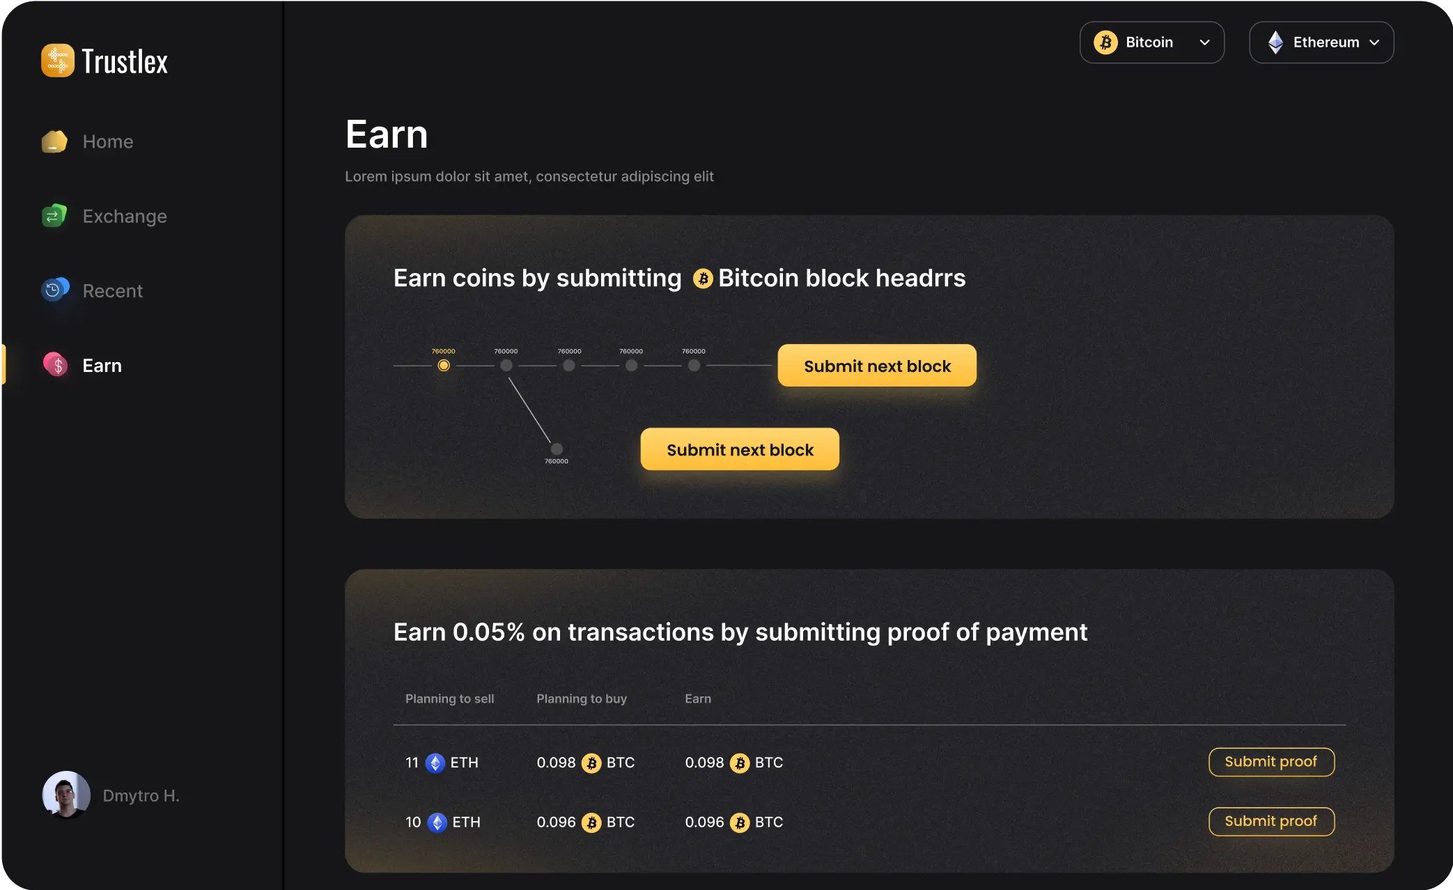Click the Bitcoin coin icon in the top selector
The image size is (1453, 890).
click(x=1105, y=42)
